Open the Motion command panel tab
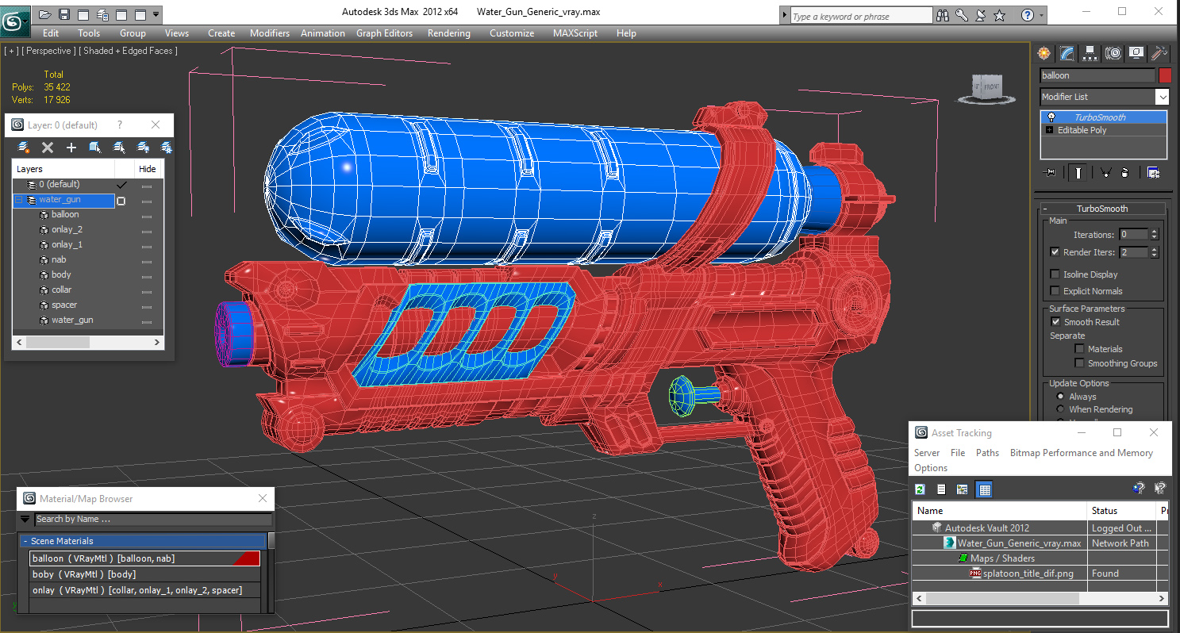The height and width of the screenshot is (633, 1180). [1113, 53]
